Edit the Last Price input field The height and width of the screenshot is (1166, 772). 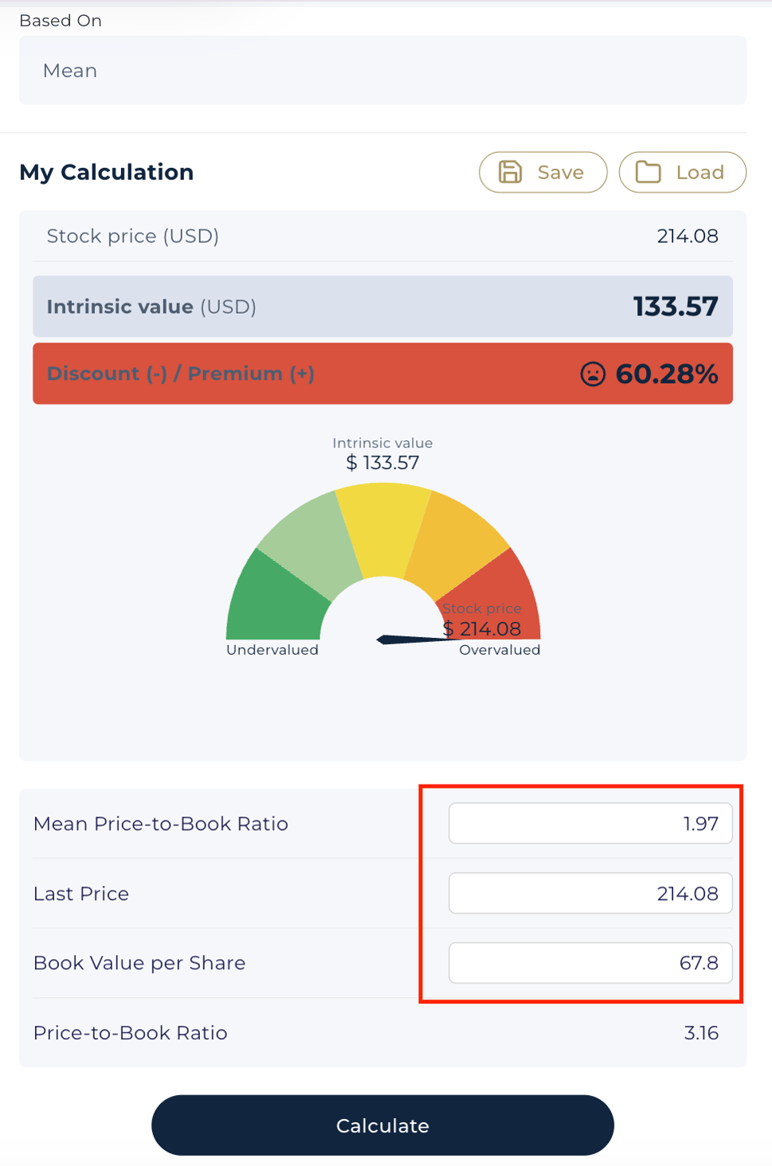click(590, 893)
